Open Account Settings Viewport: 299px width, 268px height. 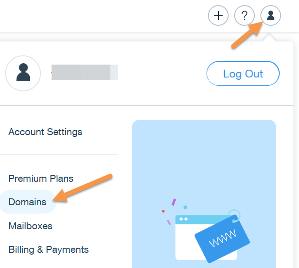click(45, 132)
